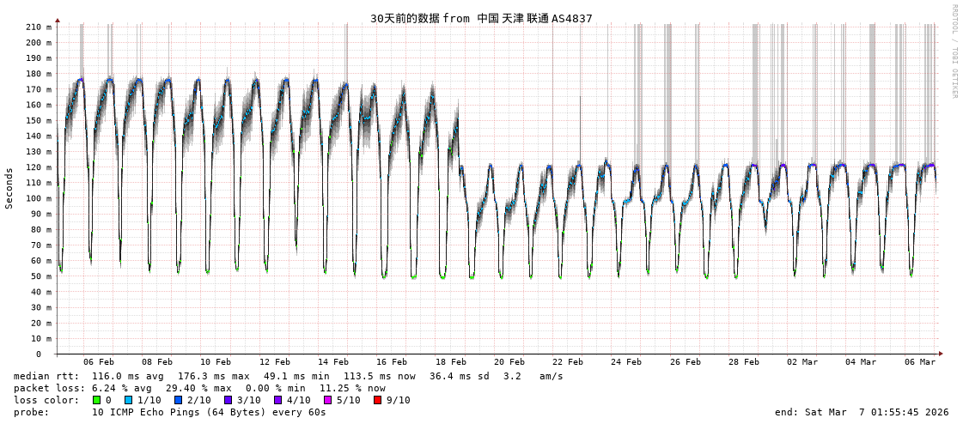This screenshot has width=963, height=424.
Task: Click the 06 Mar x-axis date label
Action: coord(919,362)
